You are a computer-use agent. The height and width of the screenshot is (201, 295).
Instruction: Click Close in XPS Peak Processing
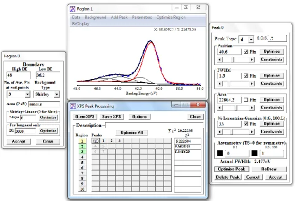coord(195,117)
